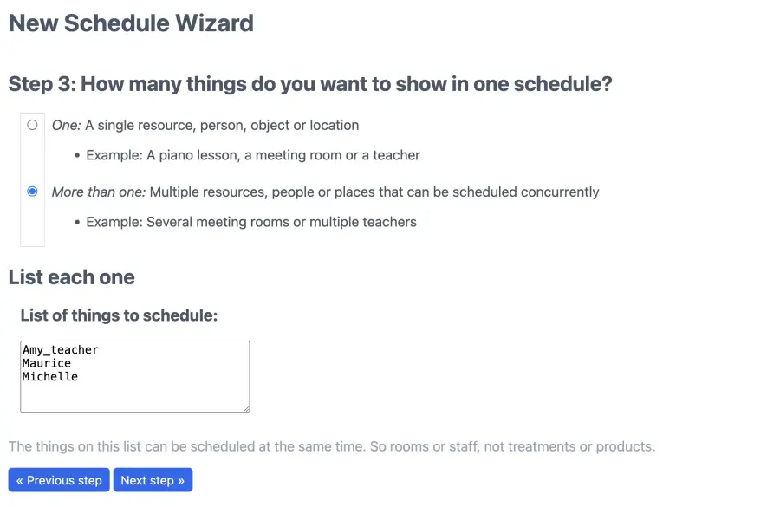Image resolution: width=780 pixels, height=507 pixels.
Task: Click the gray hint about rooms or staff
Action: [332, 447]
